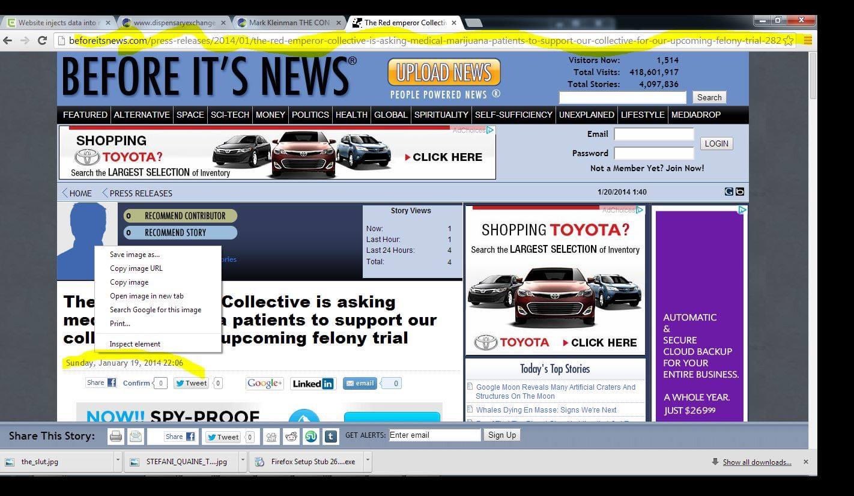
Task: Click RECOMMEND STORY button
Action: pos(180,233)
